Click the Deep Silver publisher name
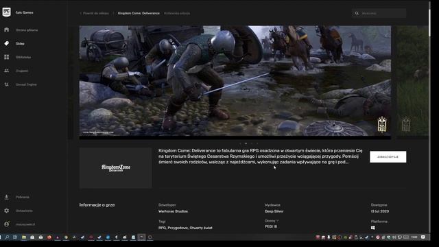This screenshot has width=439, height=247. point(274,211)
